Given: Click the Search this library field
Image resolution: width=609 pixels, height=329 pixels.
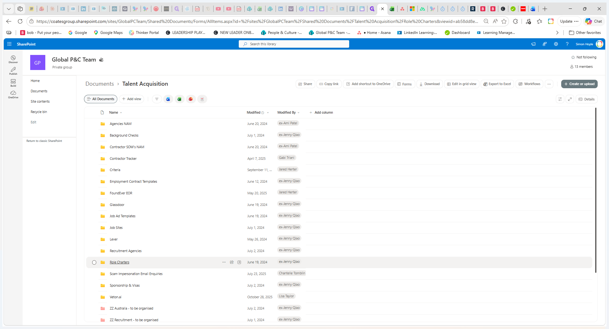Looking at the screenshot, I should [294, 44].
